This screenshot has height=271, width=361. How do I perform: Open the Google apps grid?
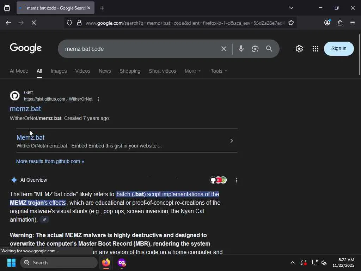pos(316,49)
